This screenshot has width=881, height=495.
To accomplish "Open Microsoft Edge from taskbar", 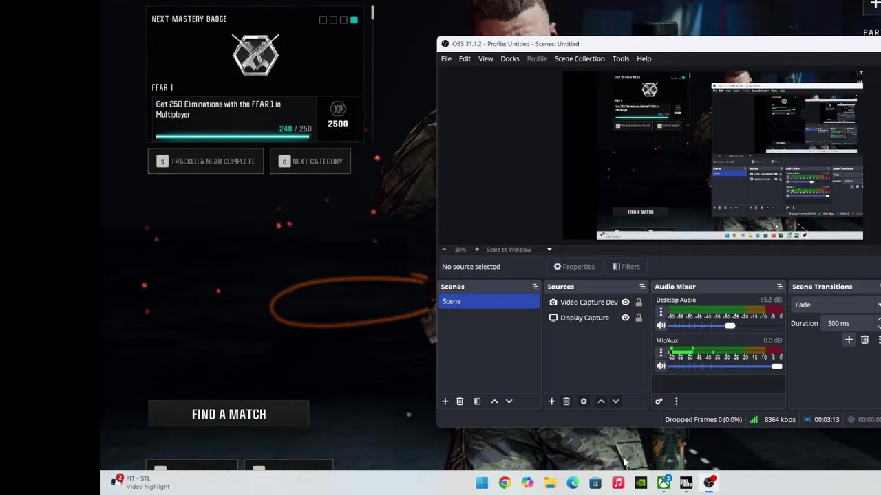I will (573, 483).
